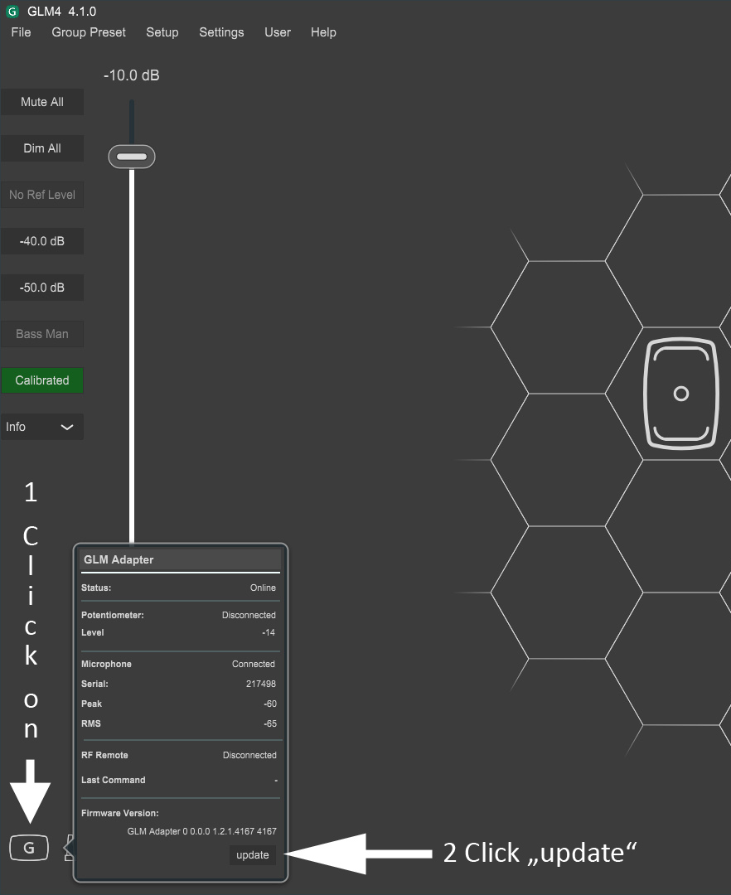Click firmware version string GLM Adapter 0 0.0.0
This screenshot has height=895, width=731.
coord(201,832)
